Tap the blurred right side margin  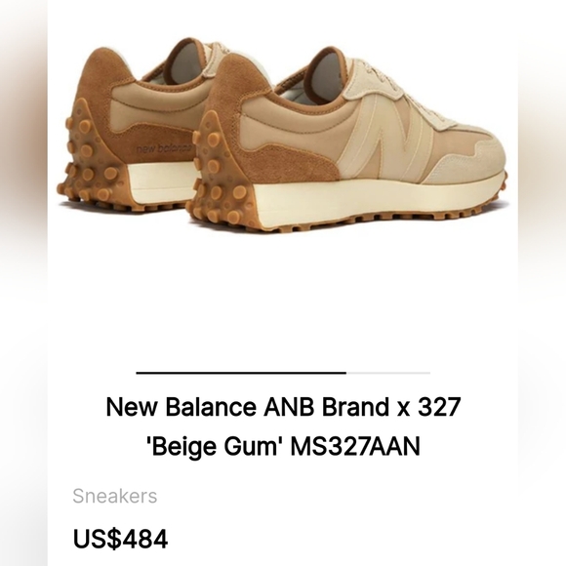(x=543, y=283)
